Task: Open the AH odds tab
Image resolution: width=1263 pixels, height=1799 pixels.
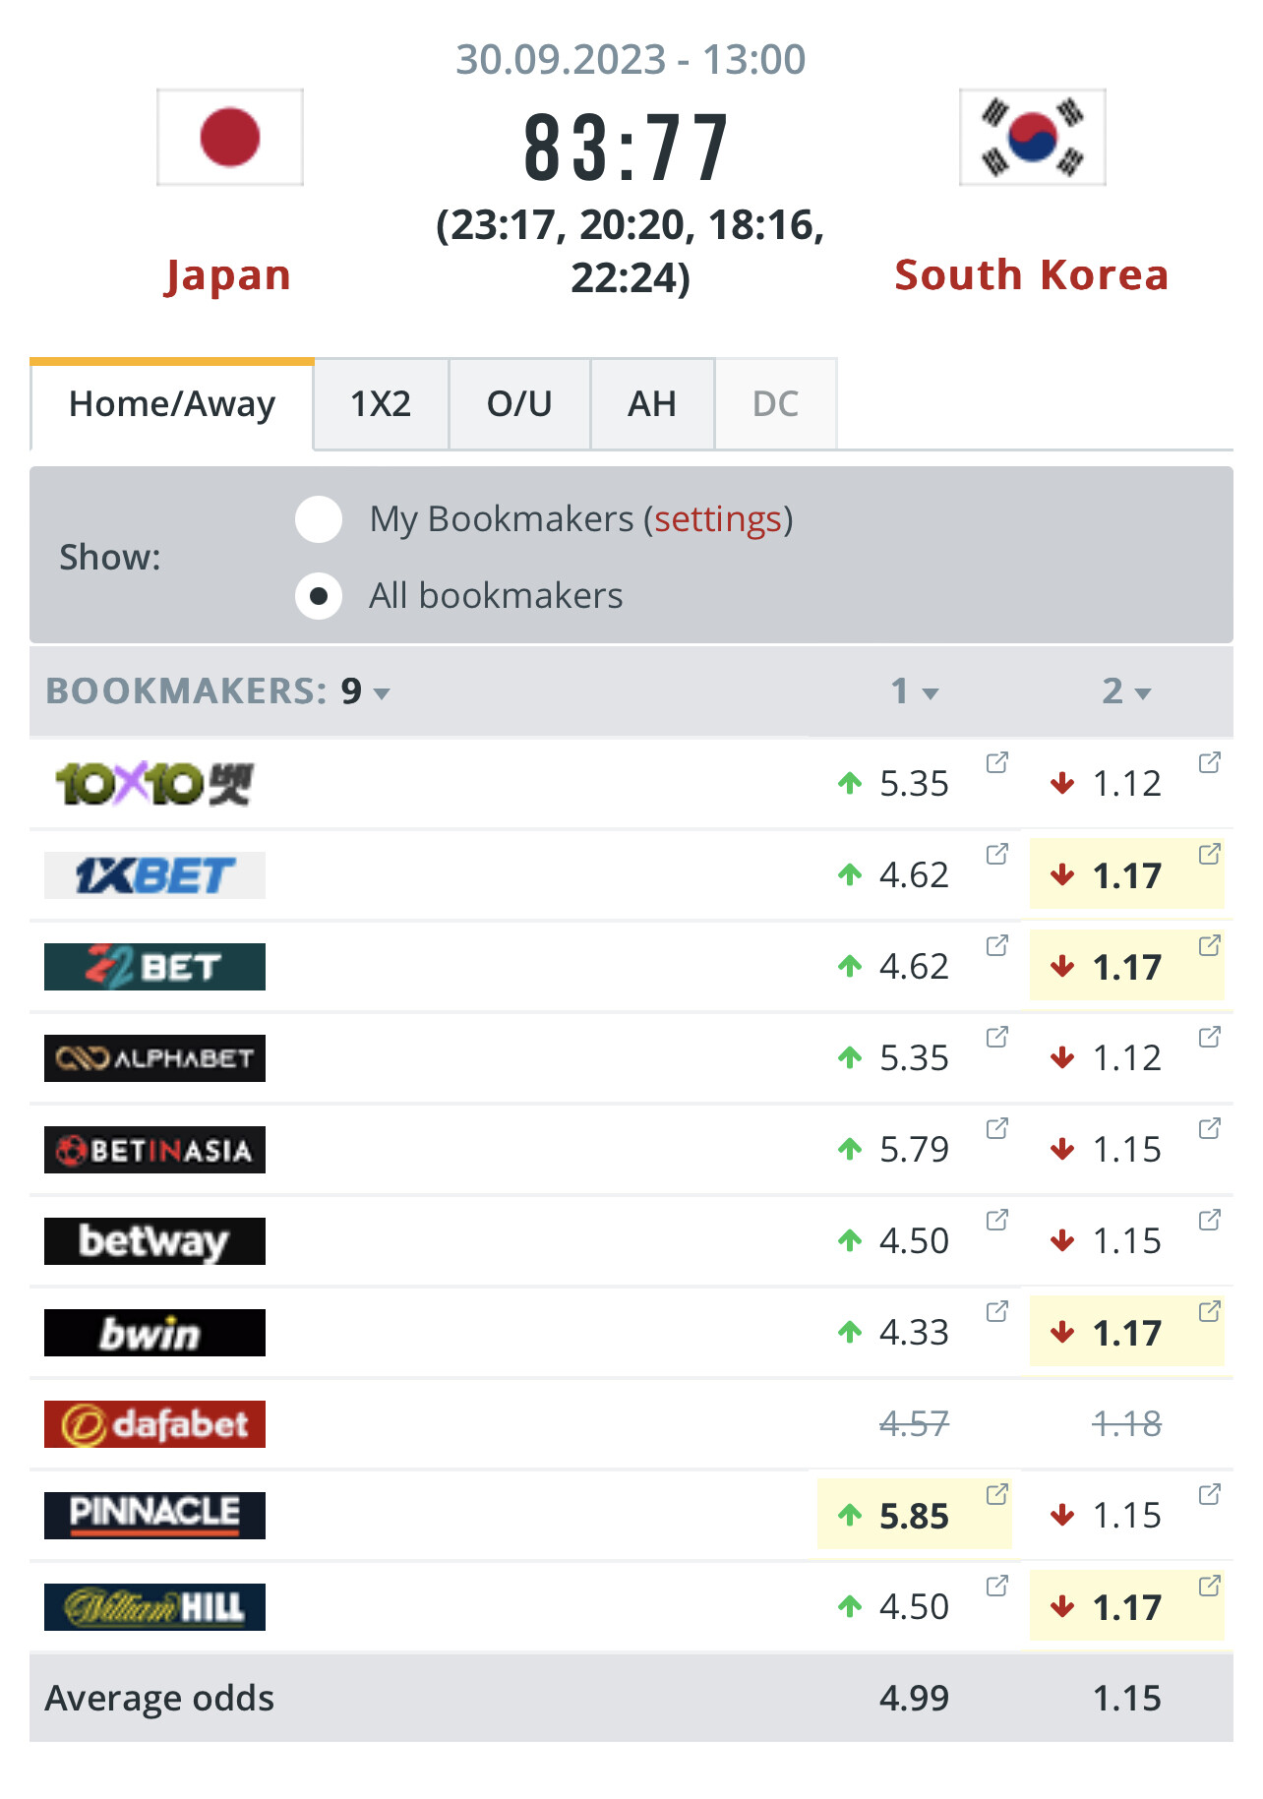Action: click(x=652, y=404)
